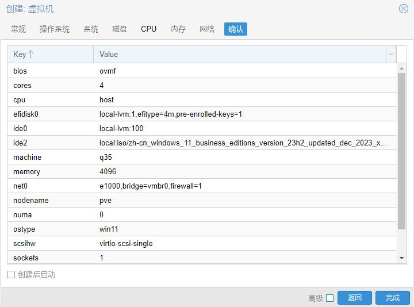Select the 磁盘 tab
The image size is (414, 307).
tap(120, 29)
